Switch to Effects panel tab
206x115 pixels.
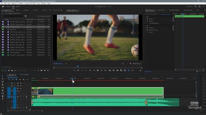point(17,10)
